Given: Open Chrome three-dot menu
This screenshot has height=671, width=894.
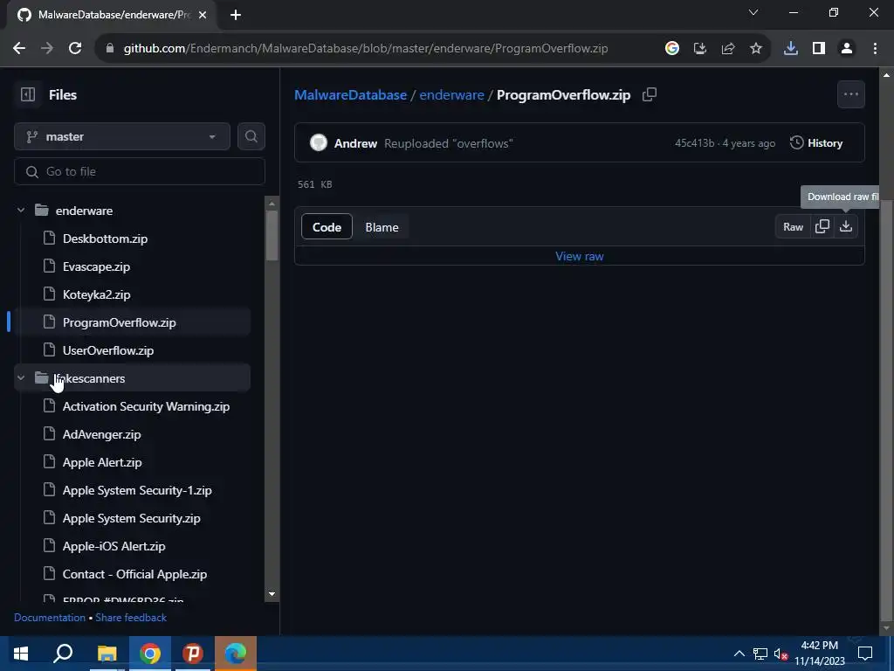Looking at the screenshot, I should (875, 48).
